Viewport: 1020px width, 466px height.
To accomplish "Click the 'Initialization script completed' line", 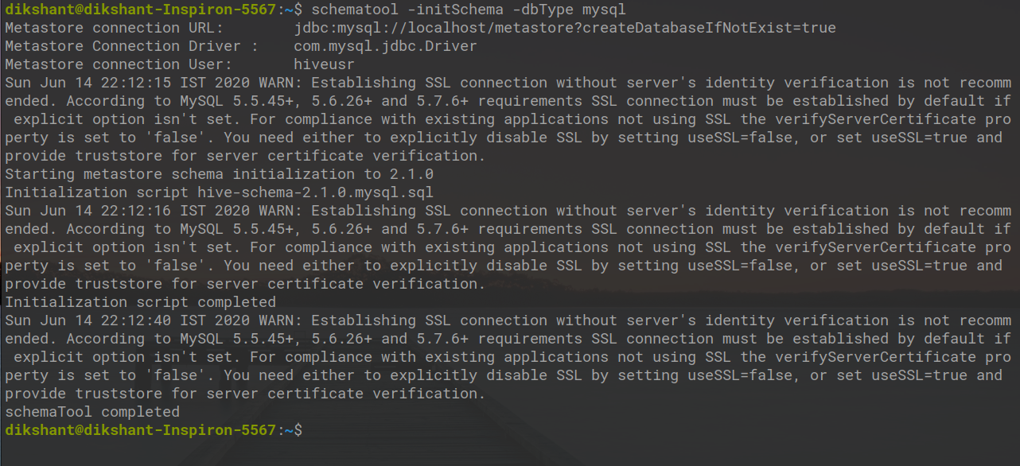I will pos(140,302).
